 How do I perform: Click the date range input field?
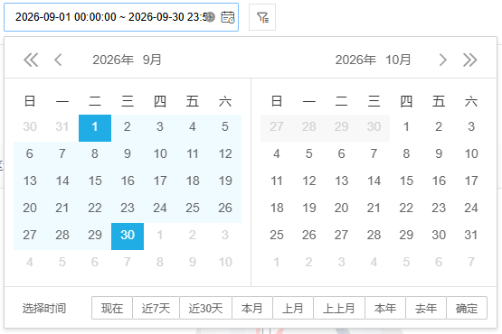(x=121, y=17)
